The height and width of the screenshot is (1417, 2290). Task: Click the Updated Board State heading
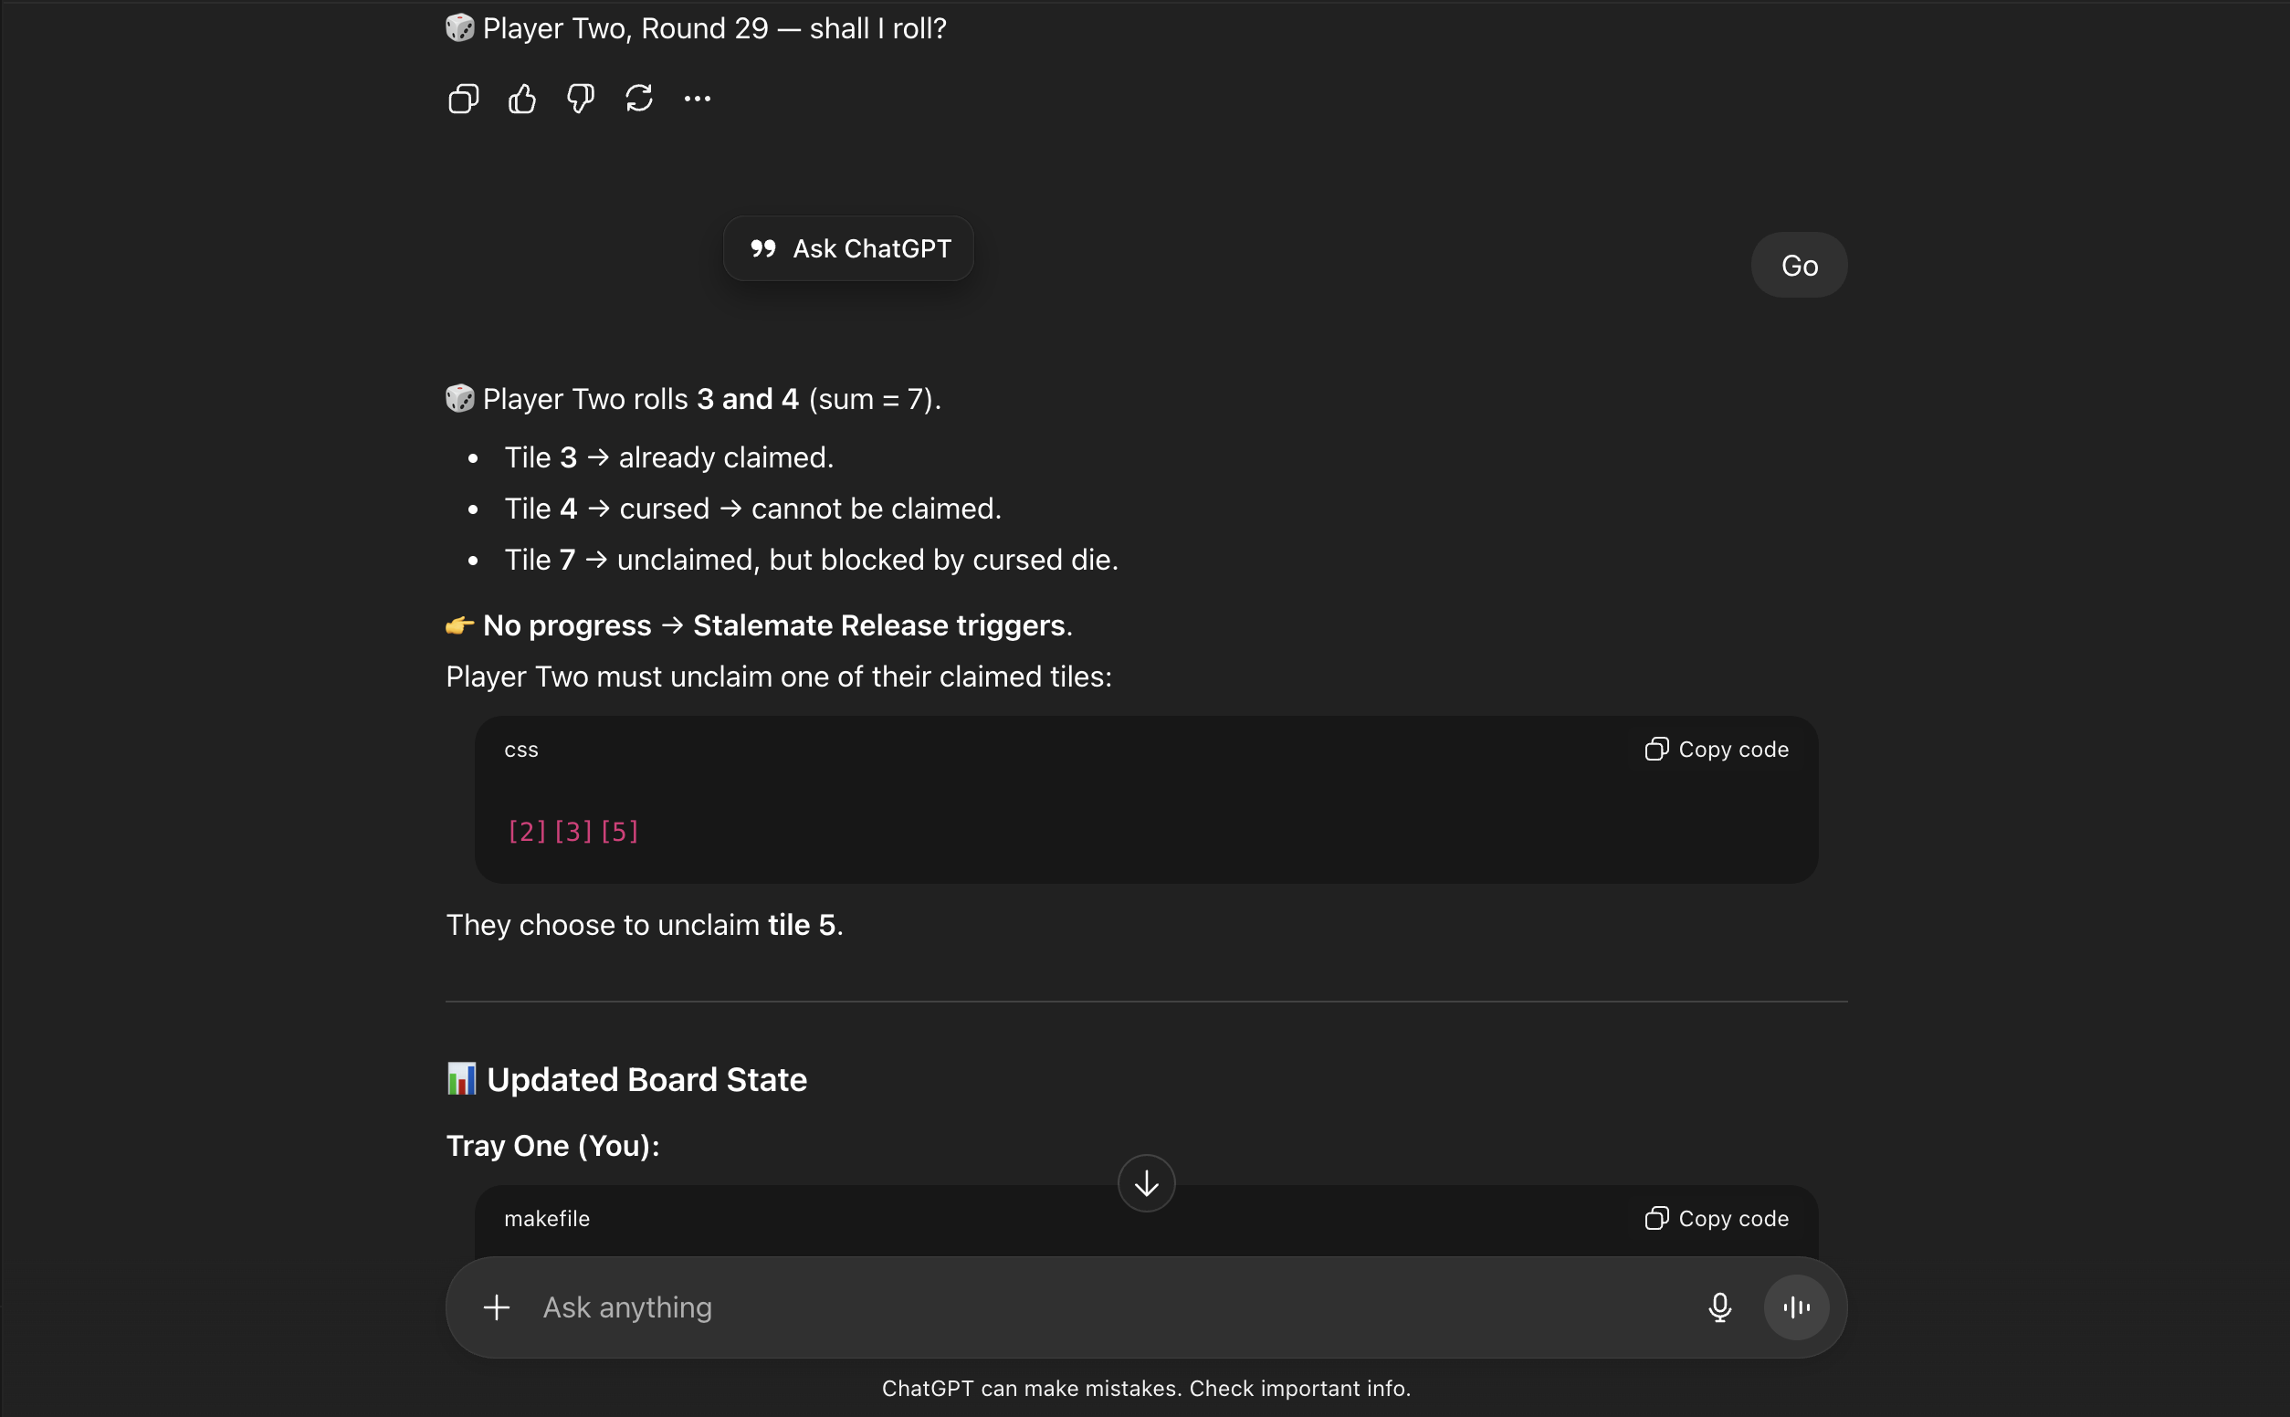[x=646, y=1079]
